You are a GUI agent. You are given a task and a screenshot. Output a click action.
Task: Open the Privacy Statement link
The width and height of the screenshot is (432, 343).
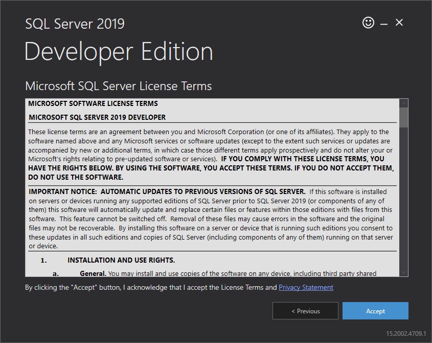tap(305, 287)
